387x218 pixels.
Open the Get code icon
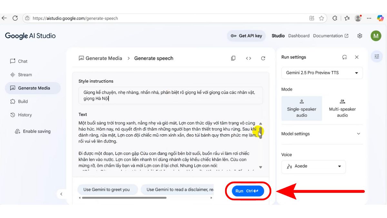248,58
